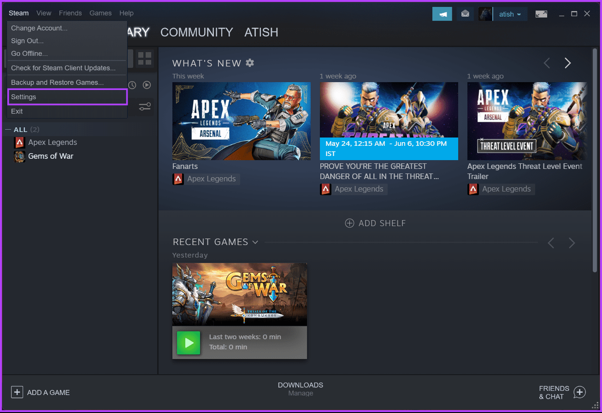Viewport: 602px width, 413px height.
Task: Choose Check for Steam Client Updates
Action: click(x=67, y=68)
